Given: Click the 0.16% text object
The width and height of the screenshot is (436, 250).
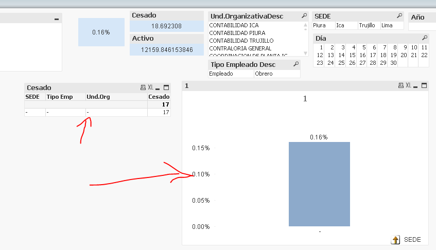Looking at the screenshot, I should [101, 32].
